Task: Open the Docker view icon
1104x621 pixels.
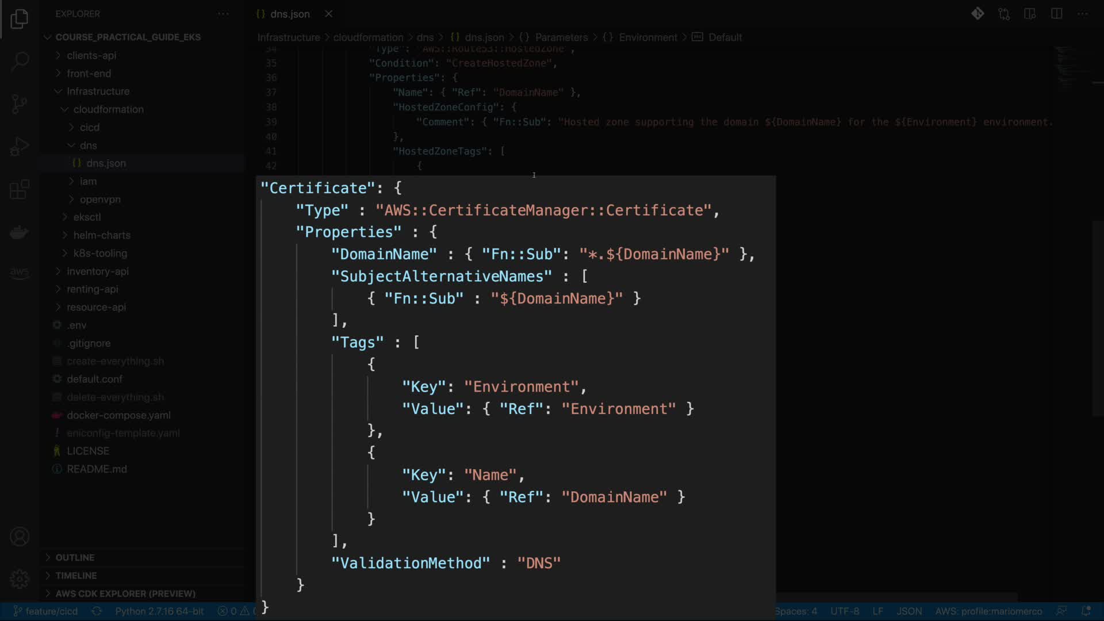Action: point(19,232)
